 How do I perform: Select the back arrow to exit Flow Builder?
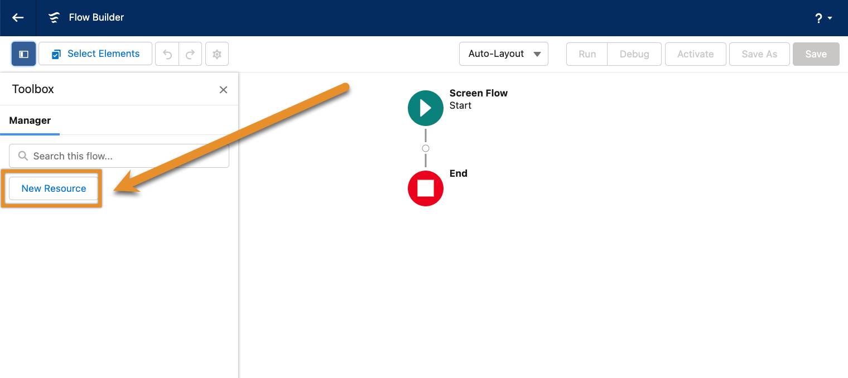point(17,17)
